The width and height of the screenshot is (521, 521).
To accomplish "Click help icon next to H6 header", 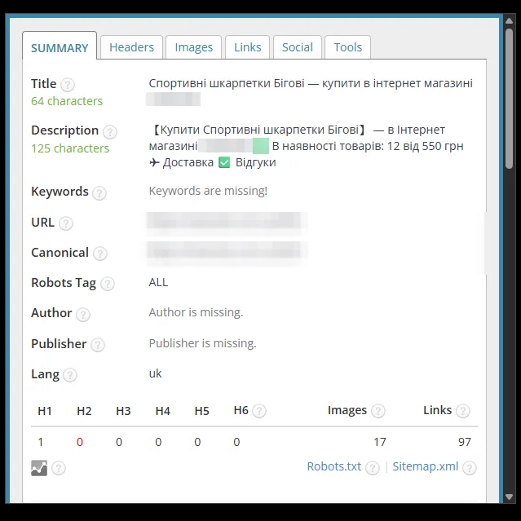I will tap(259, 411).
